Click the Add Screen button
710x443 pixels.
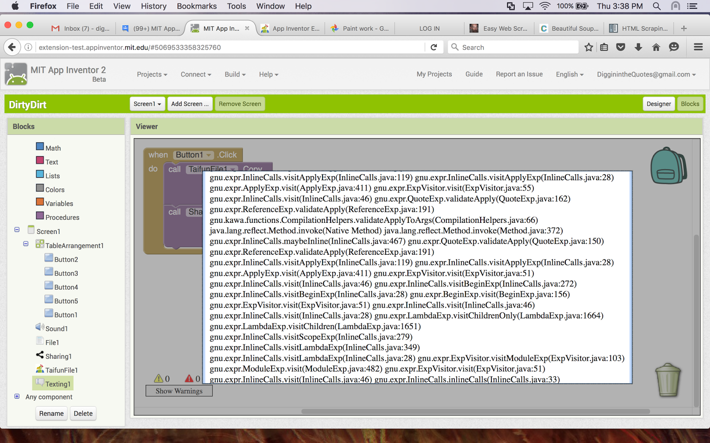(x=190, y=104)
